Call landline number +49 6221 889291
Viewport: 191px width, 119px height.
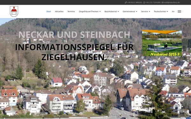[135, 3]
